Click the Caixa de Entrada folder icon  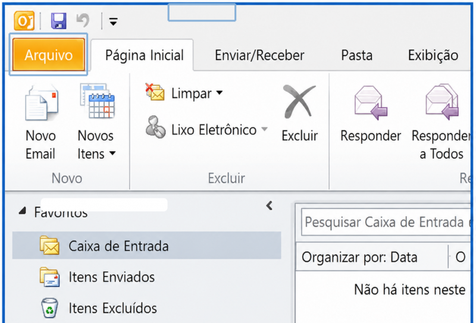coord(49,245)
